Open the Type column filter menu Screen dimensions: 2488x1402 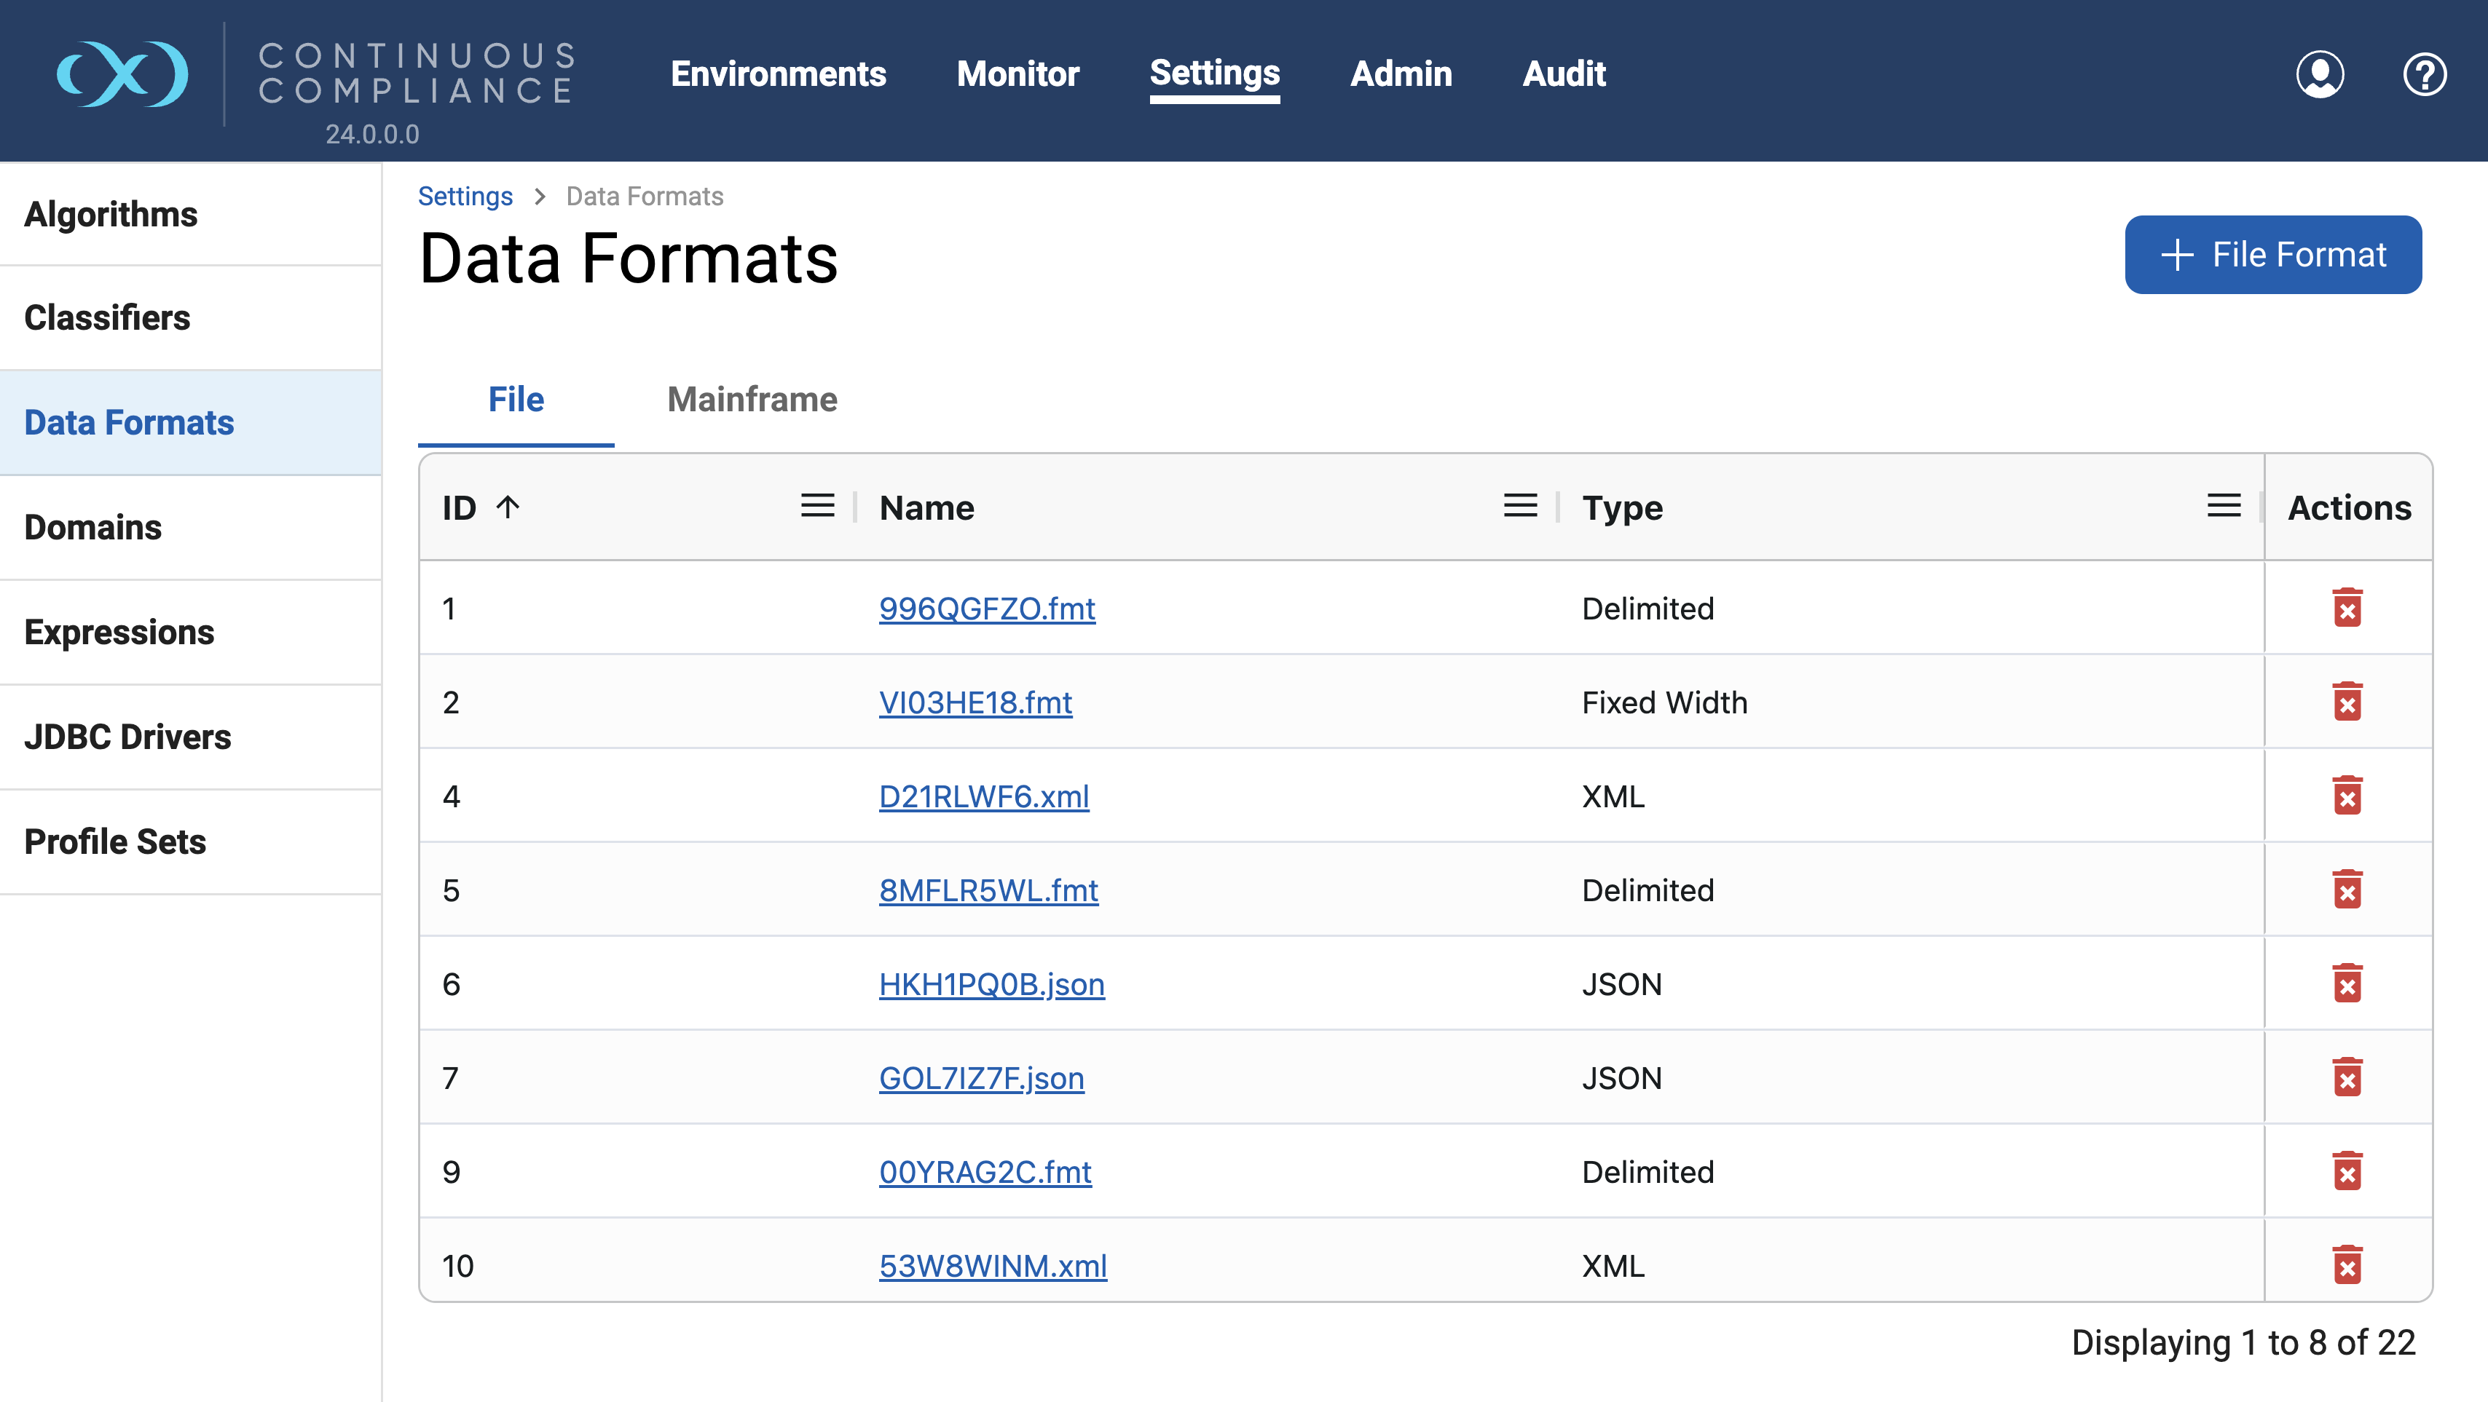coord(2224,505)
